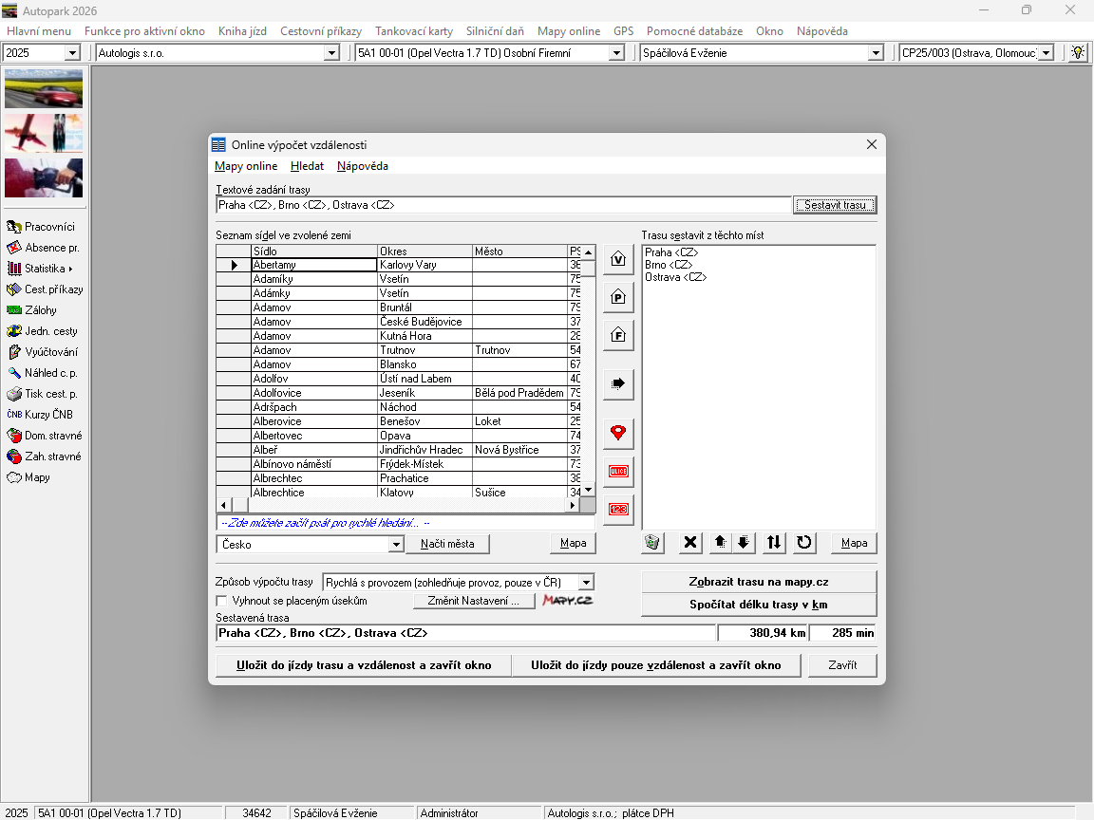Reverse route order with the double-arrow icon
1094x820 pixels.
[775, 542]
